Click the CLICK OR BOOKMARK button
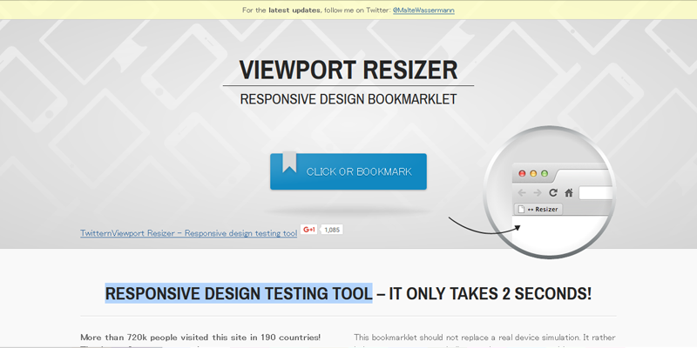This screenshot has width=697, height=348. [348, 171]
